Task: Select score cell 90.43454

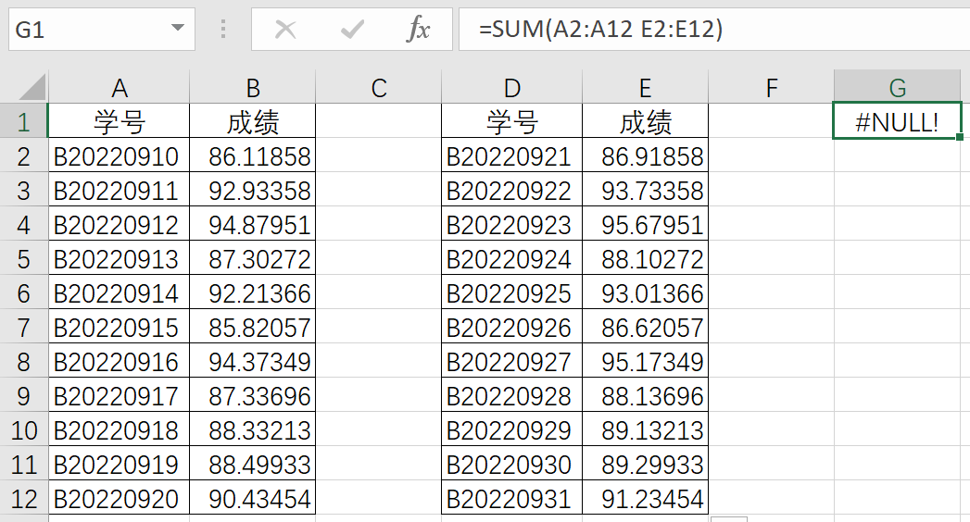Action: click(x=252, y=498)
